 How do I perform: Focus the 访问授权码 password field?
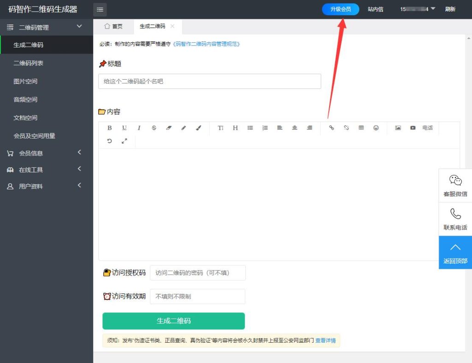[x=198, y=273]
